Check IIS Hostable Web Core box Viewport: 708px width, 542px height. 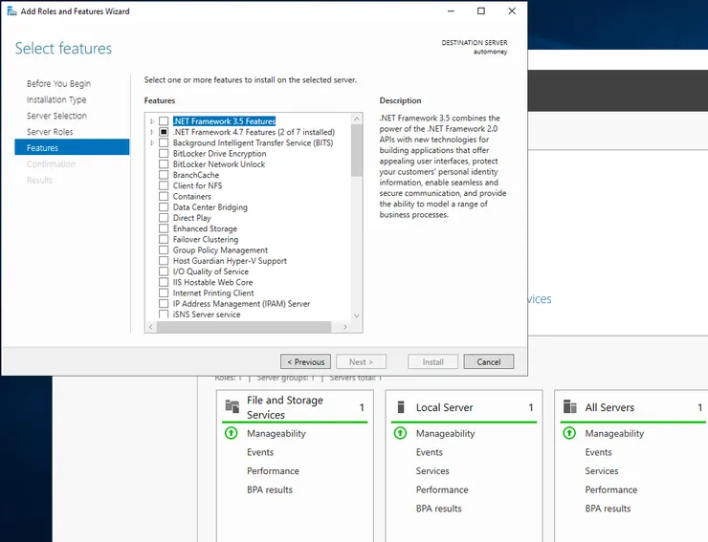coord(164,282)
